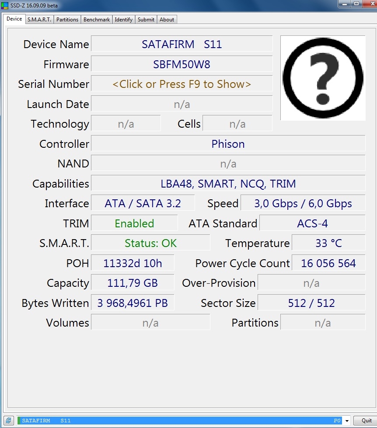
Task: Click the TRIM Enabled value
Action: 134,223
